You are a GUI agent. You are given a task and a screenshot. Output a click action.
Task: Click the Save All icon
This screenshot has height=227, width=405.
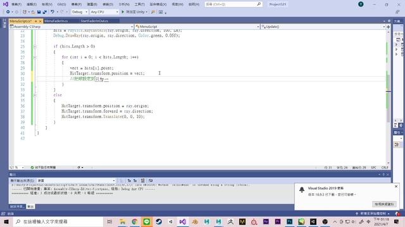[x=45, y=12]
